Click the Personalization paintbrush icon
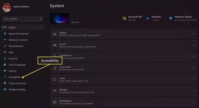The height and width of the screenshot is (108, 199). [x=5, y=46]
